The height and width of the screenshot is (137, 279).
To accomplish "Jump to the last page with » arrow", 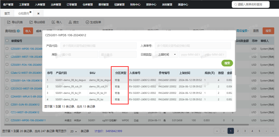I will (x=273, y=131).
